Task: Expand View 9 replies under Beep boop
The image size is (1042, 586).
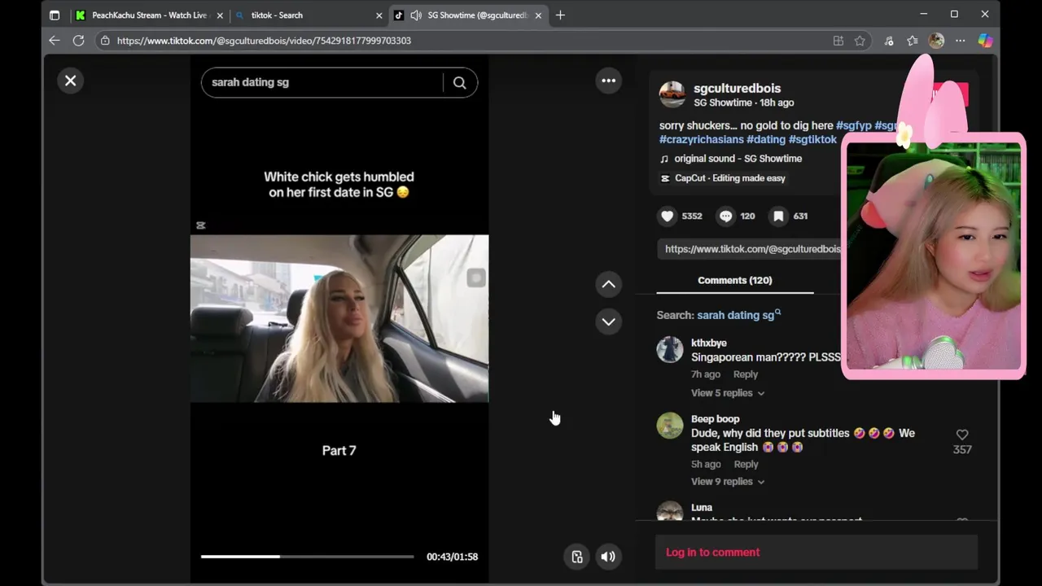Action: point(727,482)
